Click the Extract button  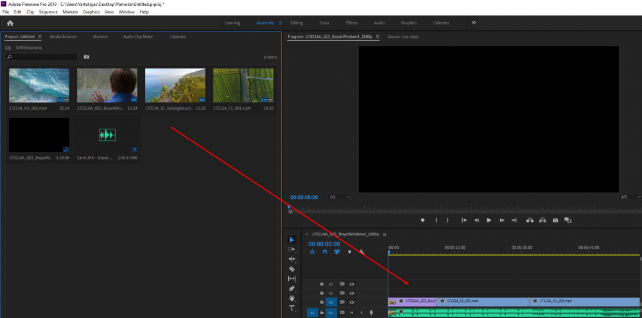pos(542,220)
